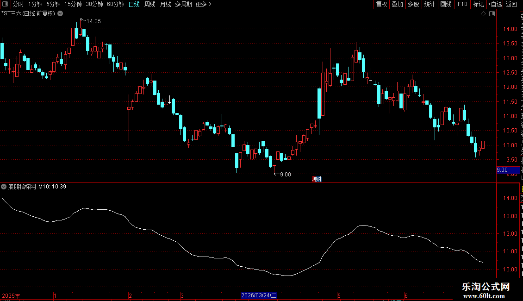This screenshot has width=523, height=301.
Task: Open the 多股 multi-stock view
Action: 413,4
